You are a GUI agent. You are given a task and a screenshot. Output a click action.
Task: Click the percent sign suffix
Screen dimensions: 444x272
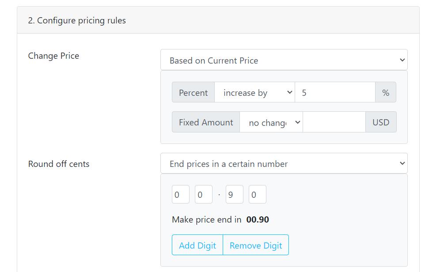click(x=386, y=93)
